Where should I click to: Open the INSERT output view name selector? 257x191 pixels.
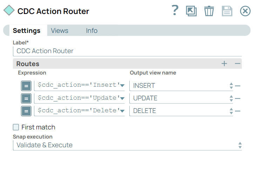coord(181,85)
